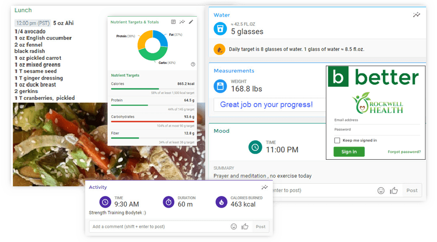
Task: Click the weight scale icon in Measurements
Action: [x=220, y=85]
